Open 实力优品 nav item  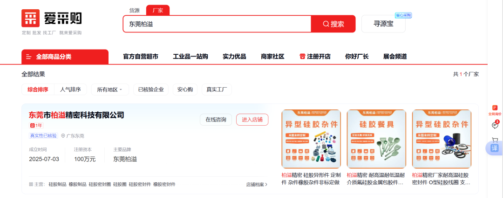234,57
